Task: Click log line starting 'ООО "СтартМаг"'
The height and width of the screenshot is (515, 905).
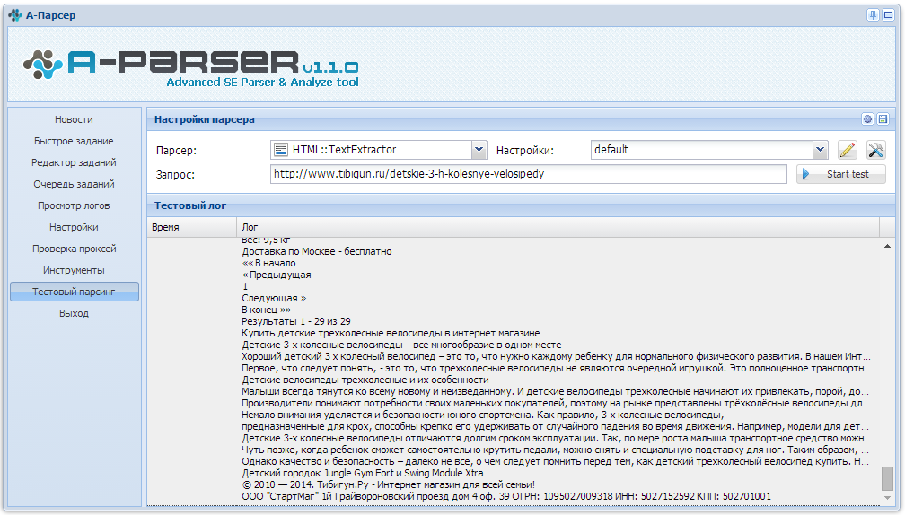Action: [x=506, y=496]
